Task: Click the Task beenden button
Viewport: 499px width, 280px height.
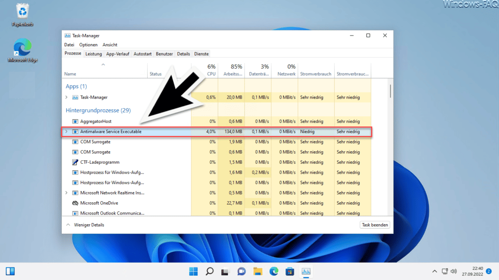Action: 375,225
